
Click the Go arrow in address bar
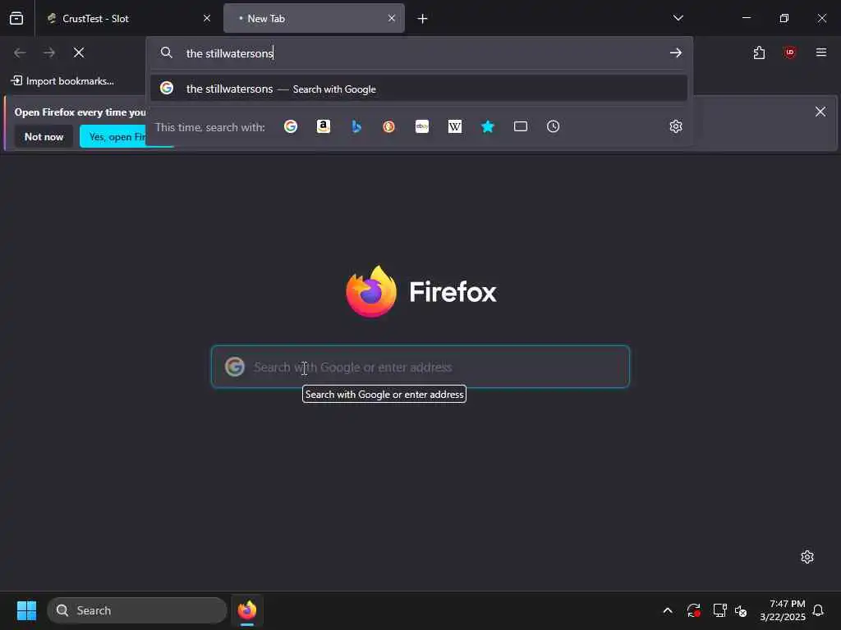tap(676, 52)
